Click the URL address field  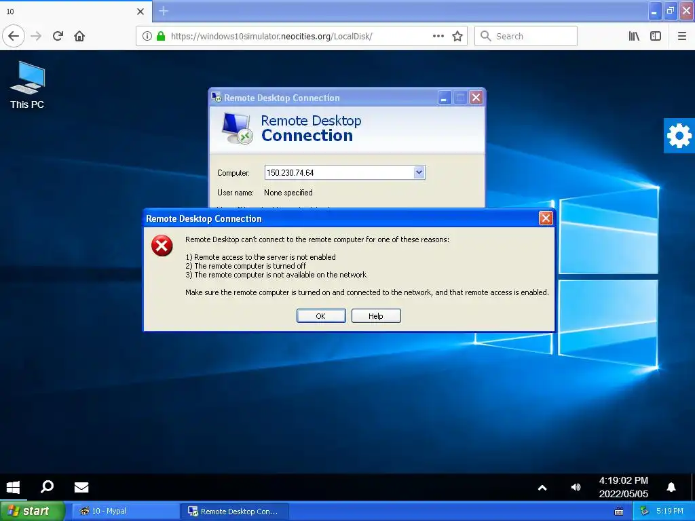pyautogui.click(x=301, y=36)
